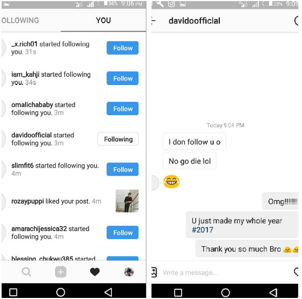The width and height of the screenshot is (302, 299).
Task: Open the profile avatar icon in bottom bar
Action: pyautogui.click(x=129, y=272)
